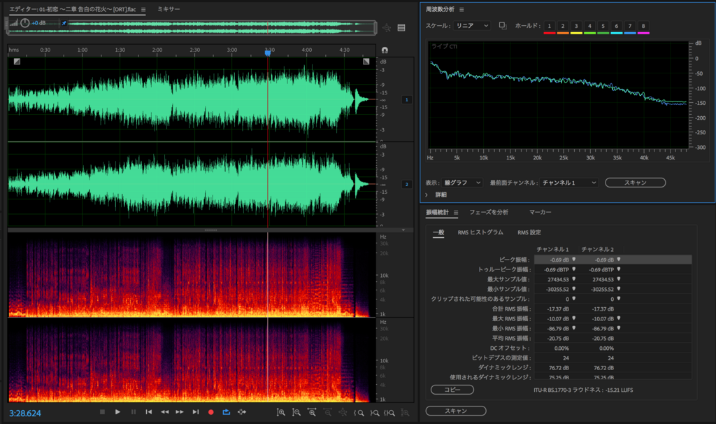Toggle hold button 1
This screenshot has height=424, width=716.
(x=550, y=26)
